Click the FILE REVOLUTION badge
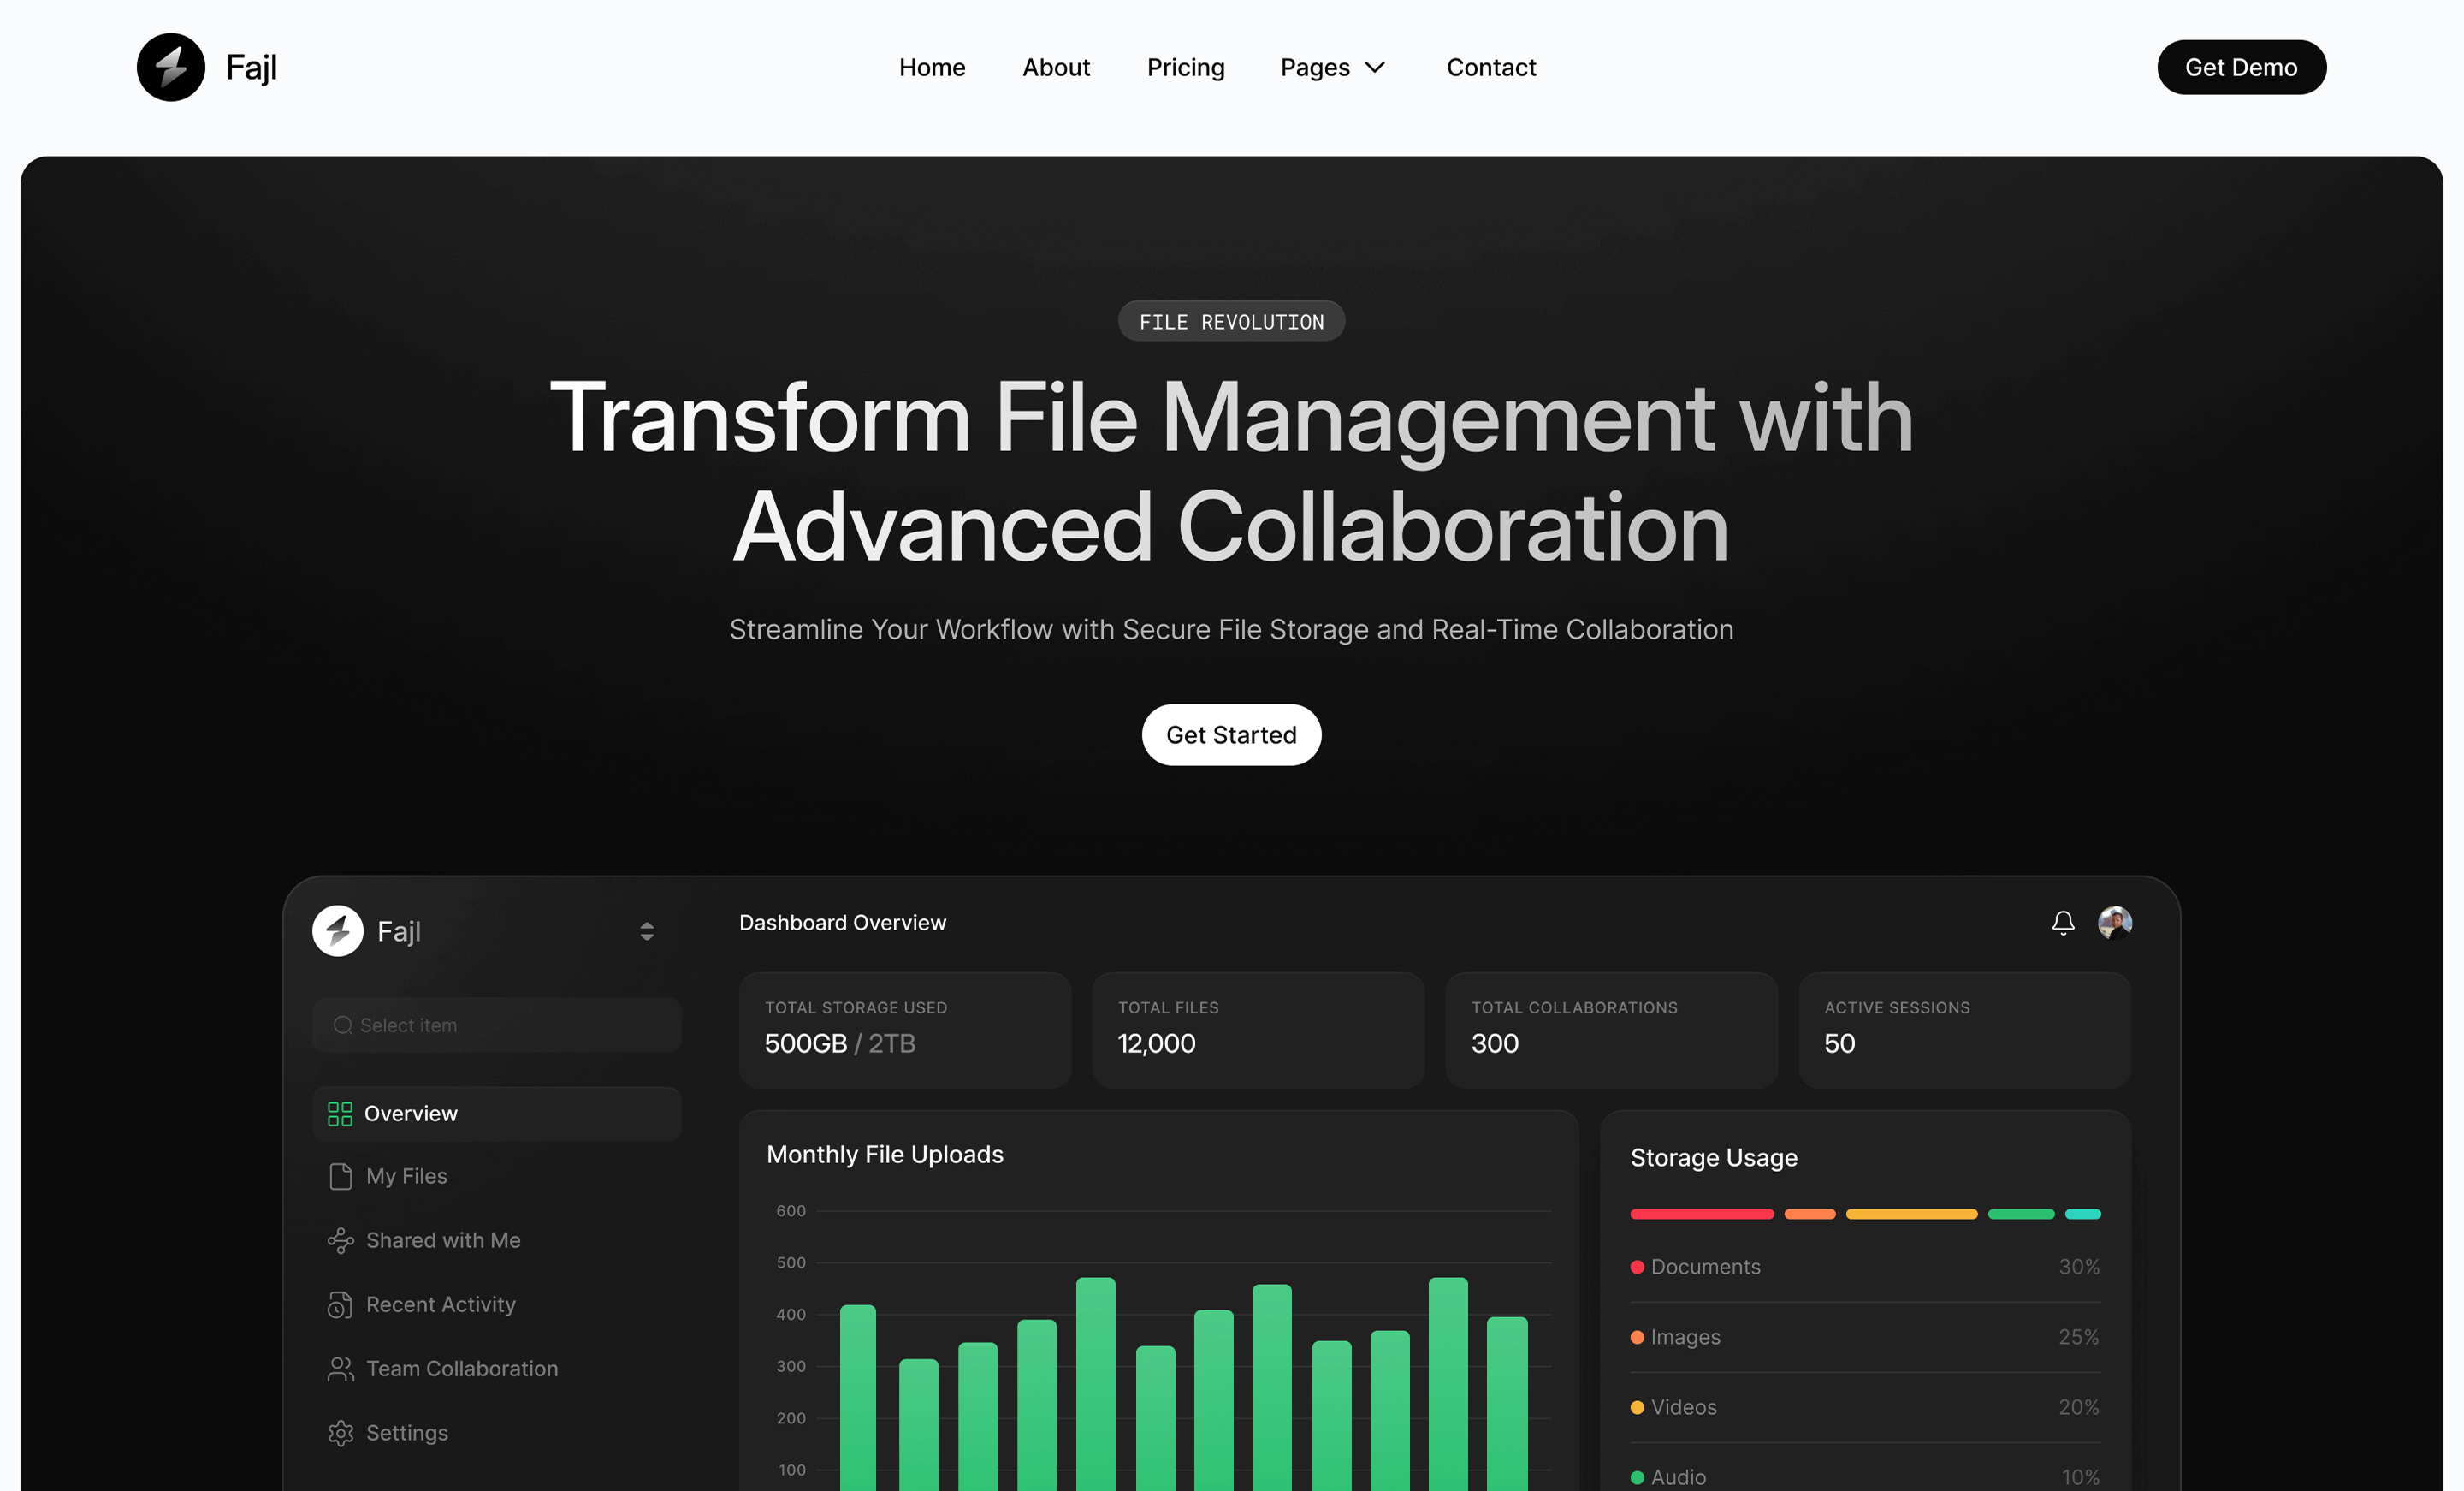The image size is (2464, 1491). pos(1231,321)
